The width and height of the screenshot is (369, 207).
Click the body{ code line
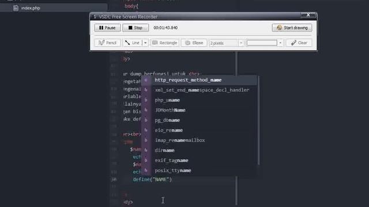(x=131, y=6)
